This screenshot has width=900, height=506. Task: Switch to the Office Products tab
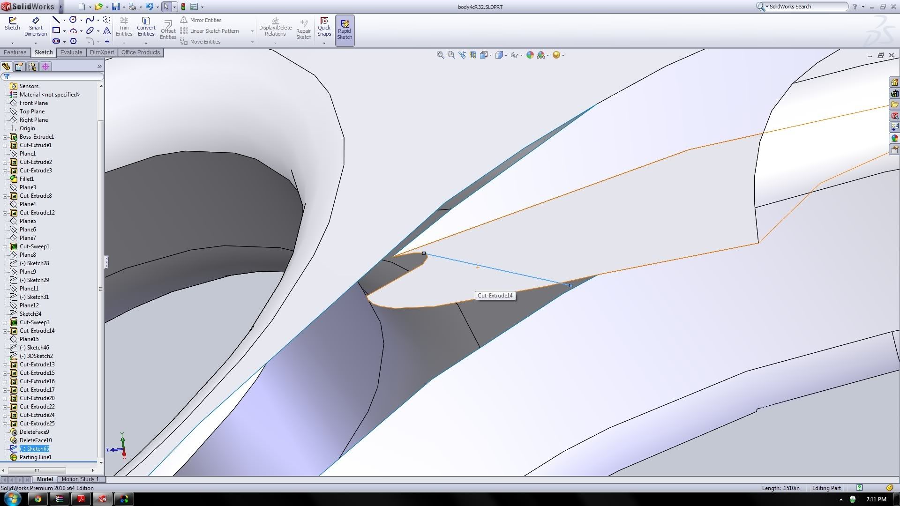coord(140,52)
